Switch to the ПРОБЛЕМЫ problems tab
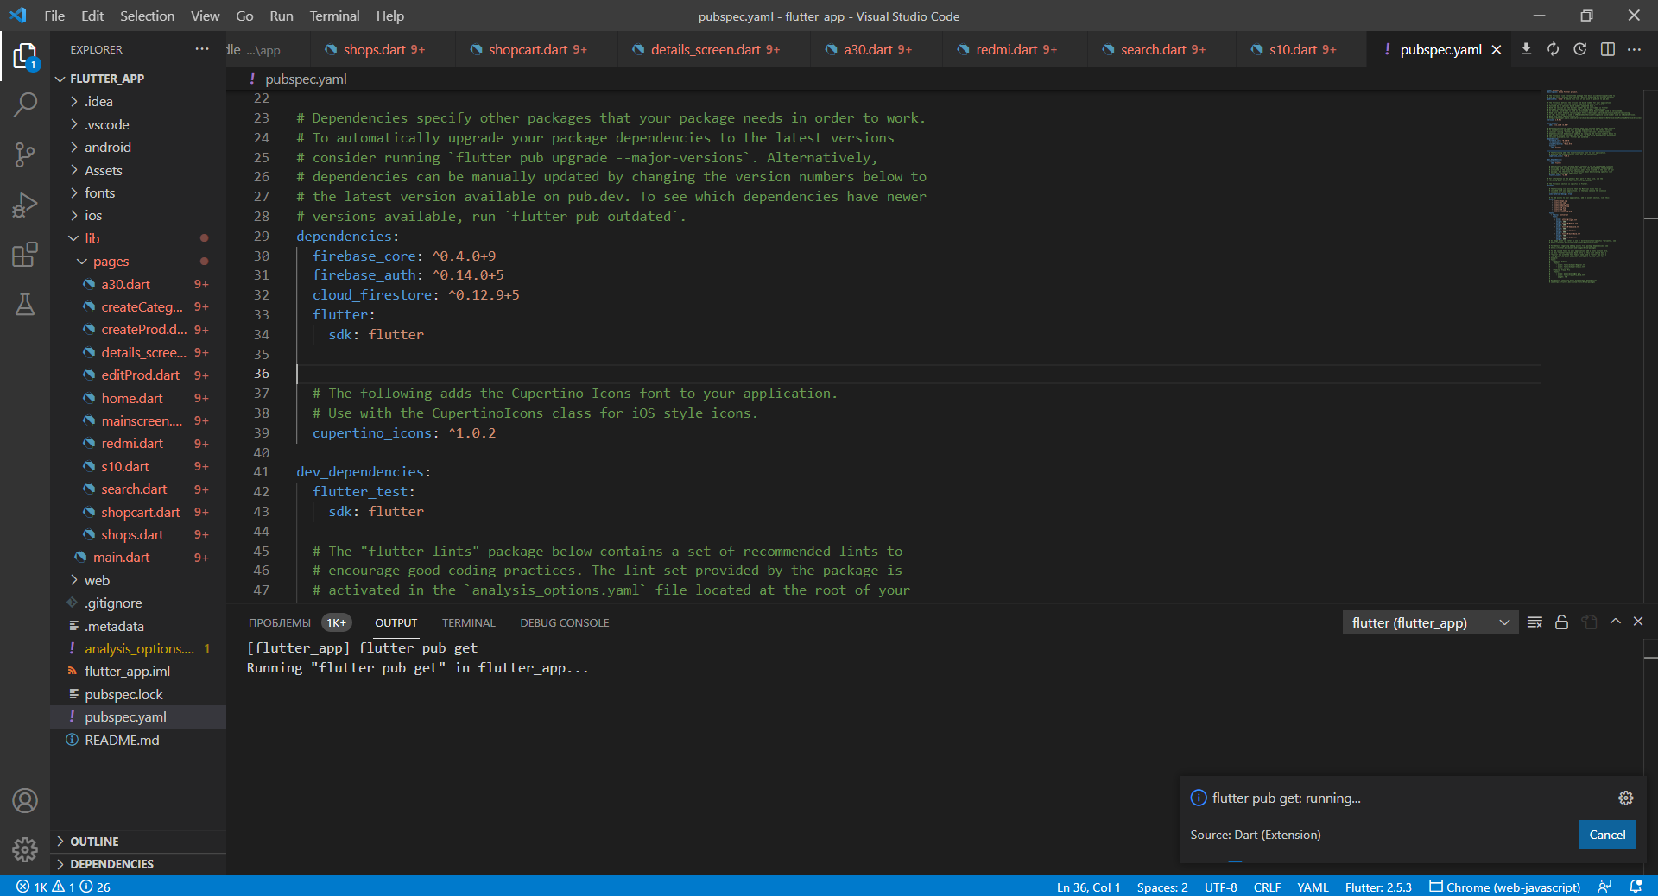Screen dimensions: 1658x896 tap(298, 622)
